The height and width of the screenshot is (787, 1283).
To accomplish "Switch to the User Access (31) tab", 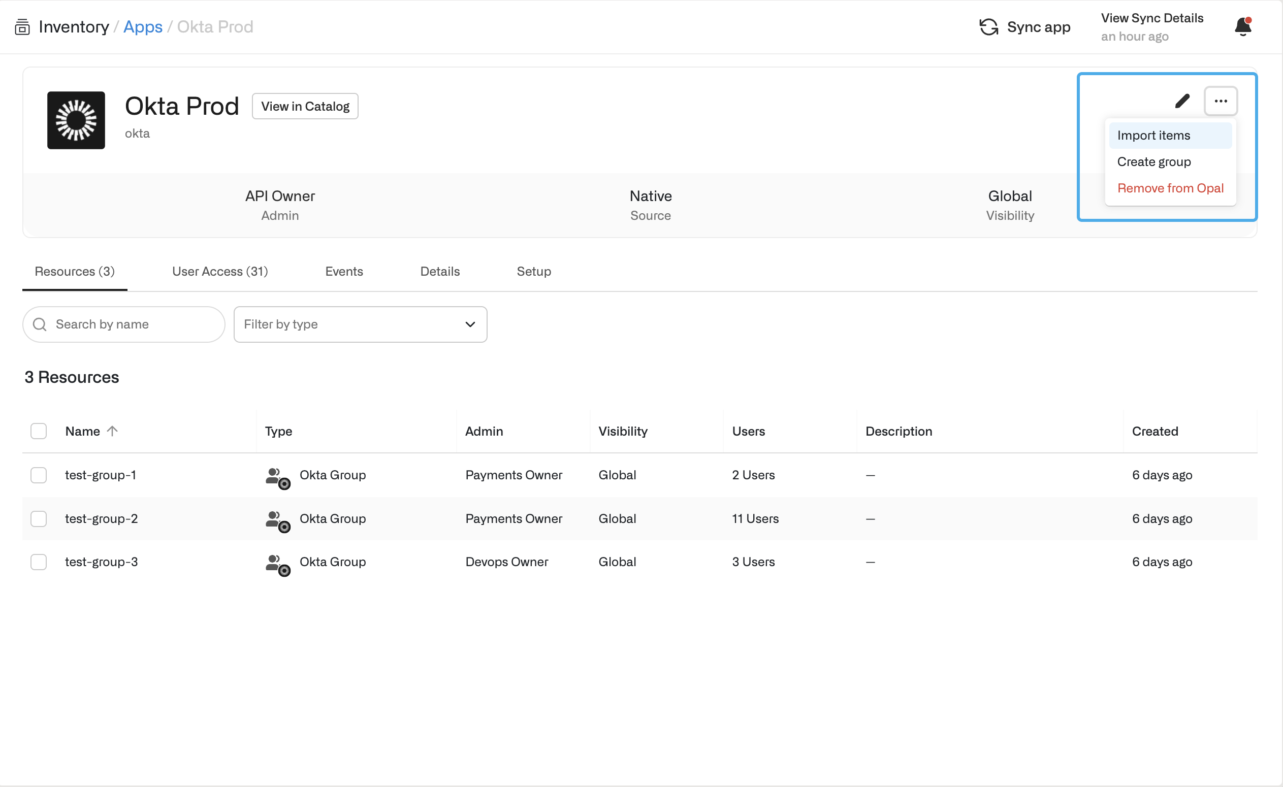I will pyautogui.click(x=220, y=271).
